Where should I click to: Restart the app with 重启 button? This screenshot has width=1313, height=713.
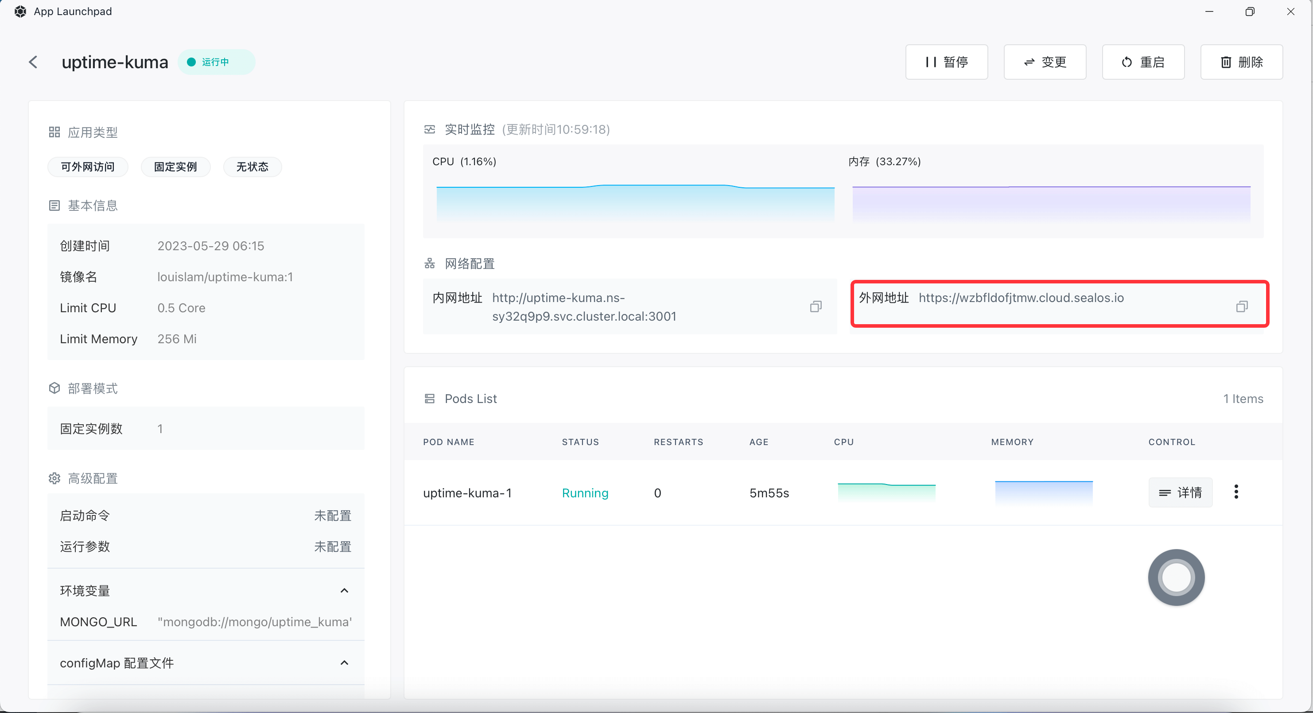(1143, 62)
